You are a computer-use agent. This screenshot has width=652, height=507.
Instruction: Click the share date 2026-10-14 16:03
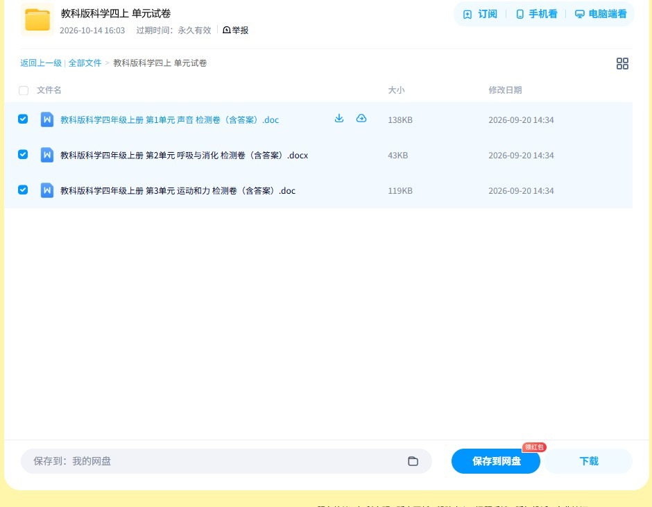click(92, 31)
